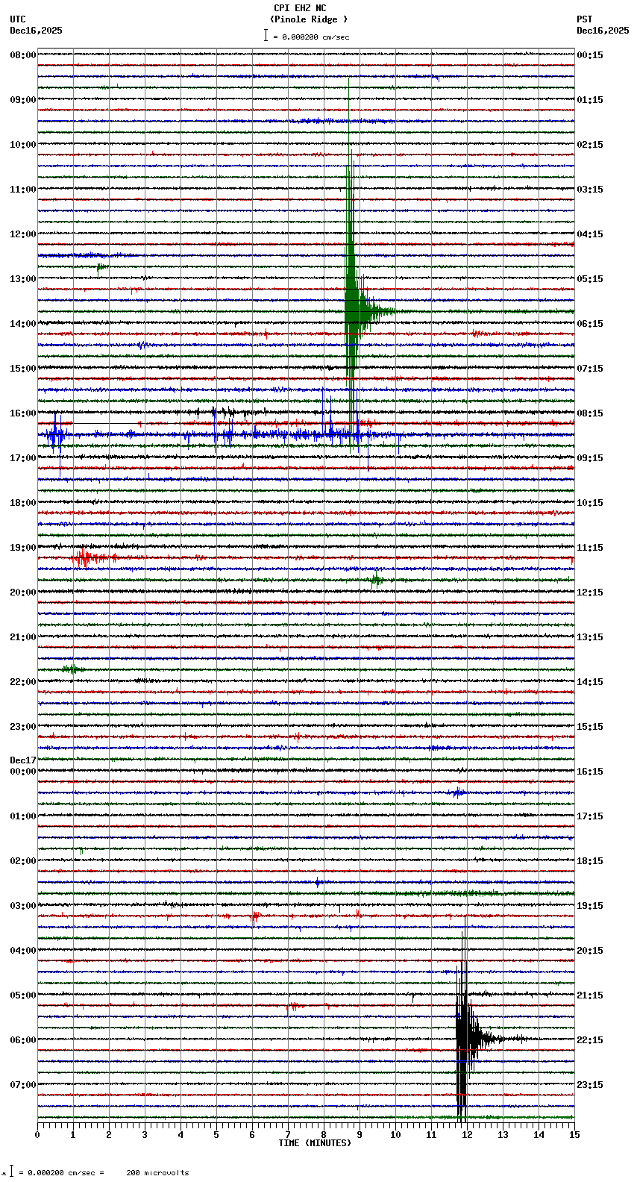Click the '22:15' PST time label
The image size is (634, 1182).
coord(590,1040)
